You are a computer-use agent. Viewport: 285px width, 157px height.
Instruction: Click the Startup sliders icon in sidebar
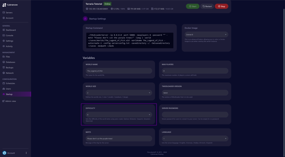click(4, 94)
